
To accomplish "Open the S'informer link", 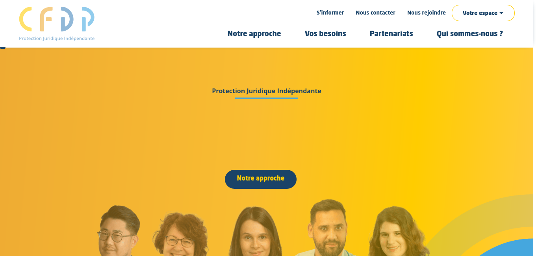I will (330, 13).
